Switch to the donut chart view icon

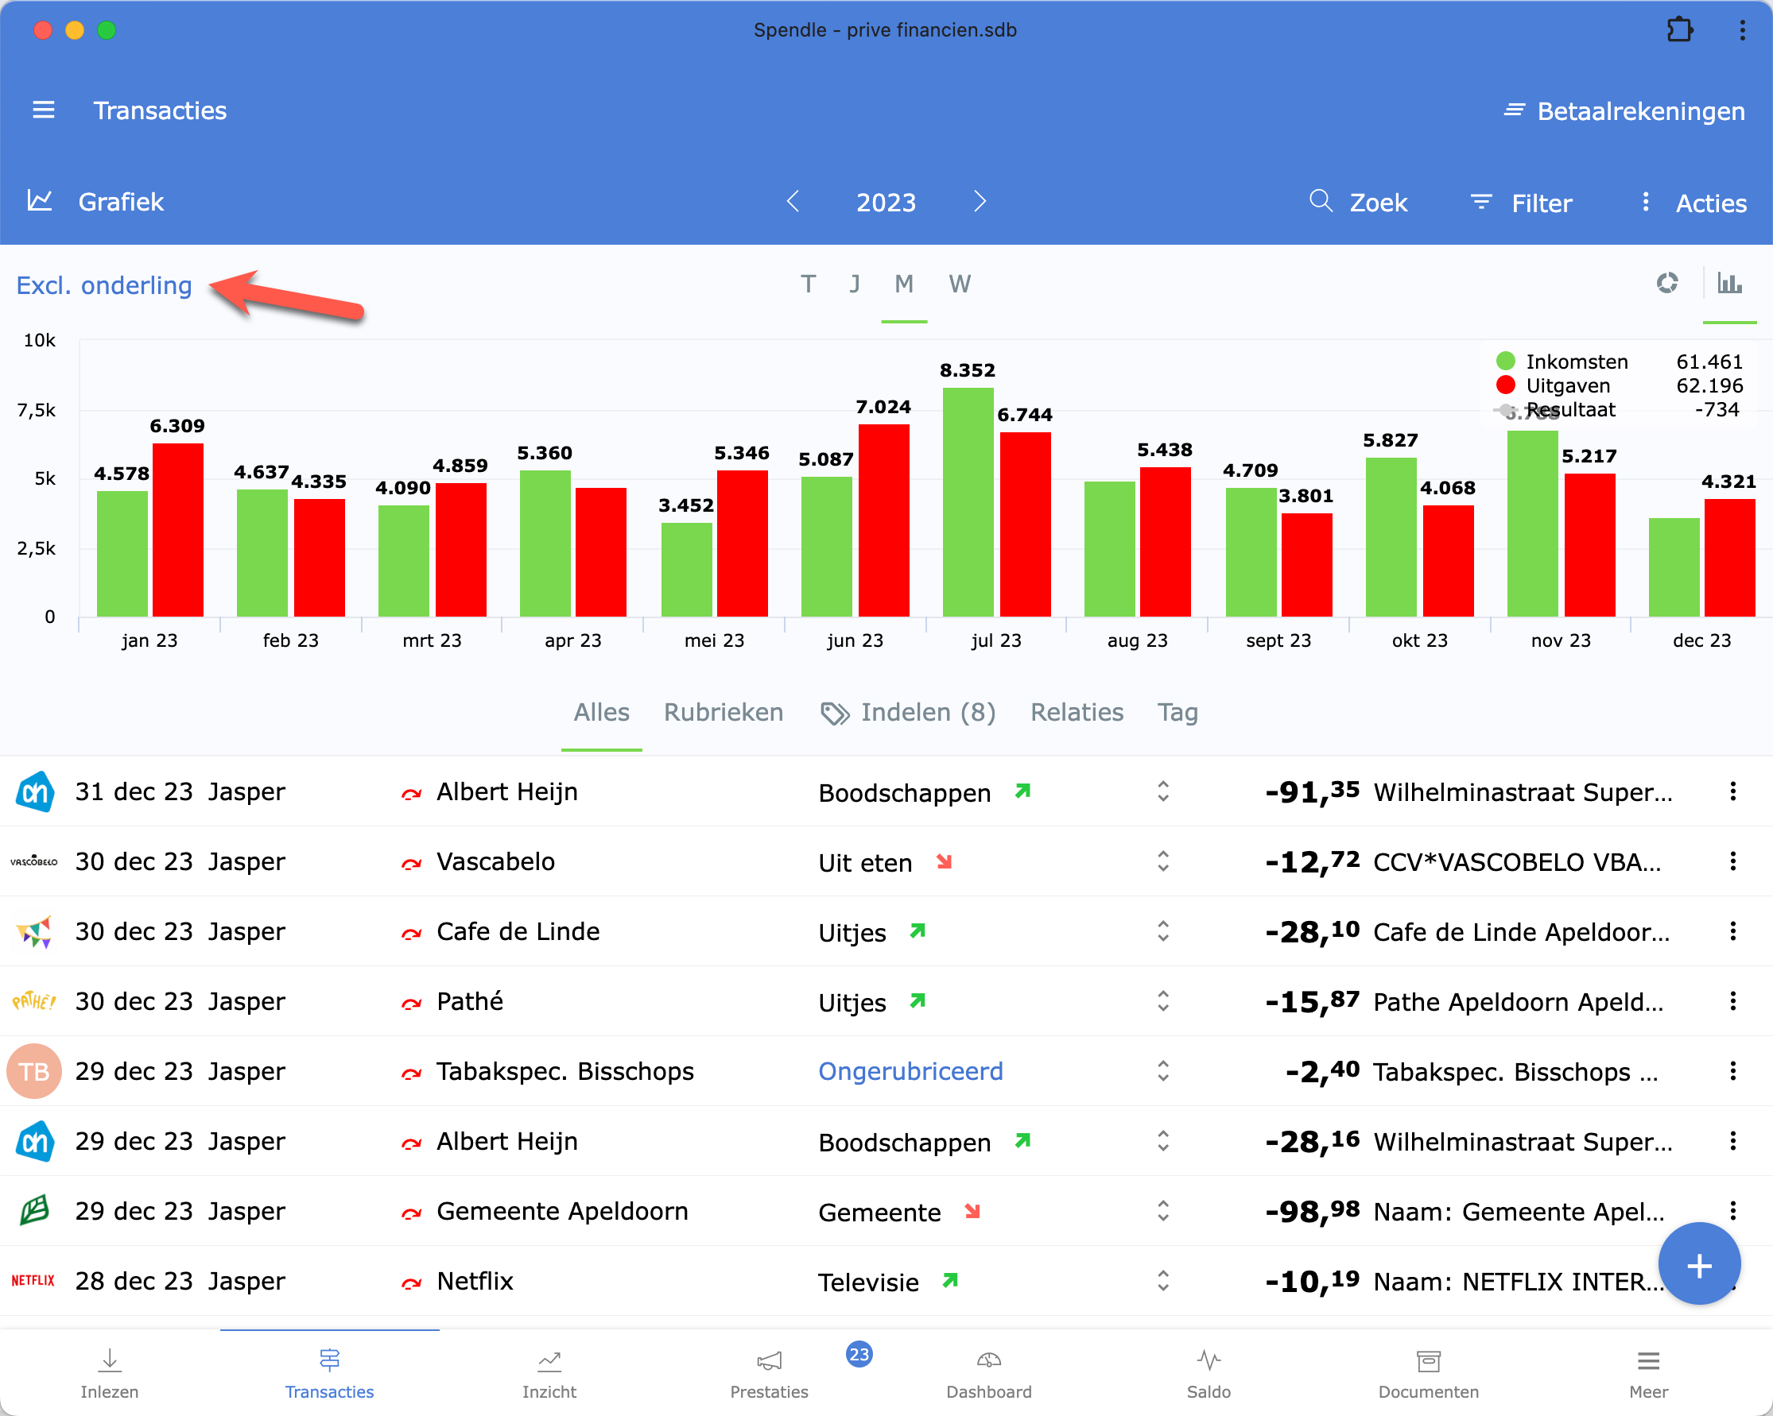(x=1667, y=284)
